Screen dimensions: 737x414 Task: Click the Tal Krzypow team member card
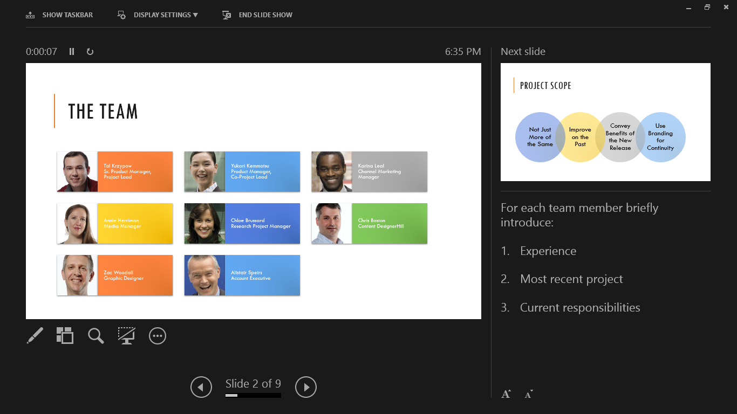(x=115, y=171)
